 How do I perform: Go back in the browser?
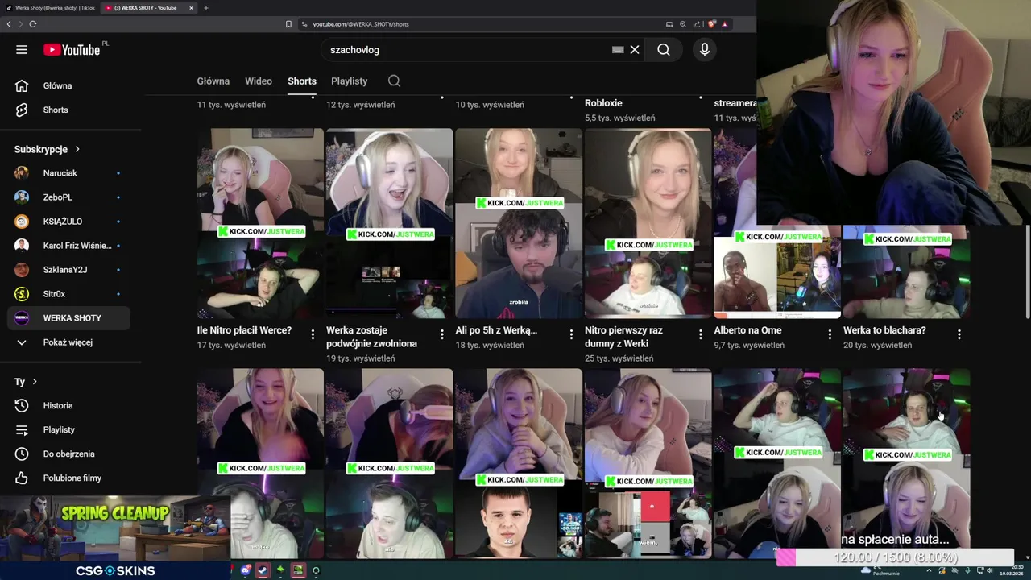point(9,24)
